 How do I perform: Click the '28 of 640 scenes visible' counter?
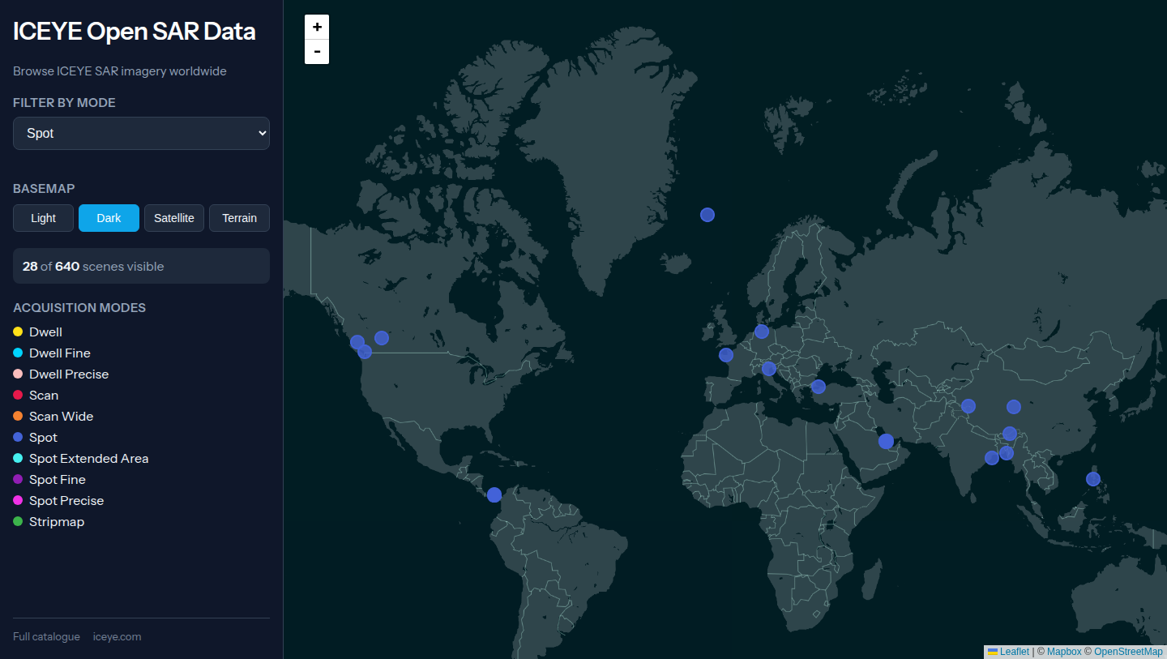point(141,266)
